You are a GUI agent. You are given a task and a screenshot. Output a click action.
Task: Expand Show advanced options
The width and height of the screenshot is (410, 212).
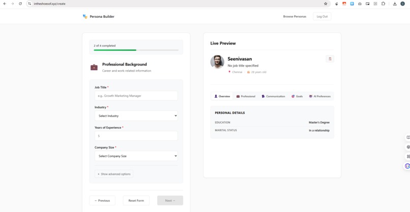pos(114,174)
